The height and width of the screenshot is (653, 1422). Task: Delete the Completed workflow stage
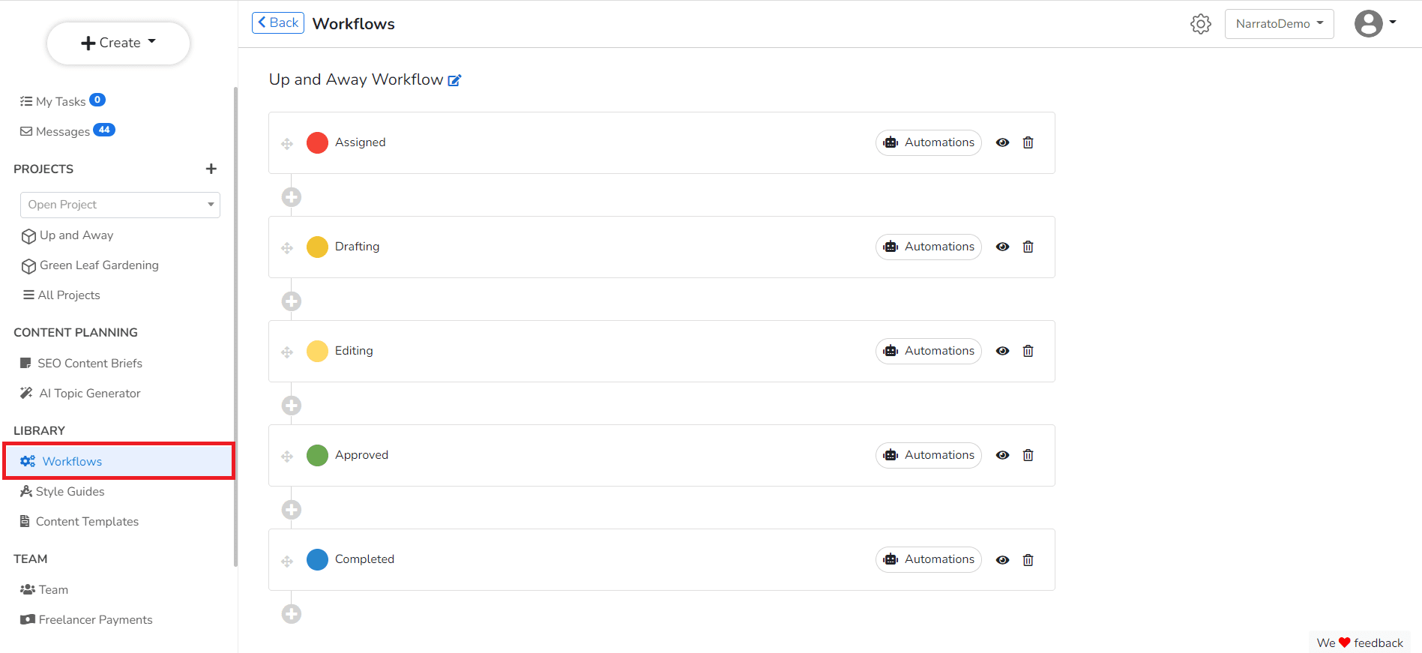(1028, 560)
